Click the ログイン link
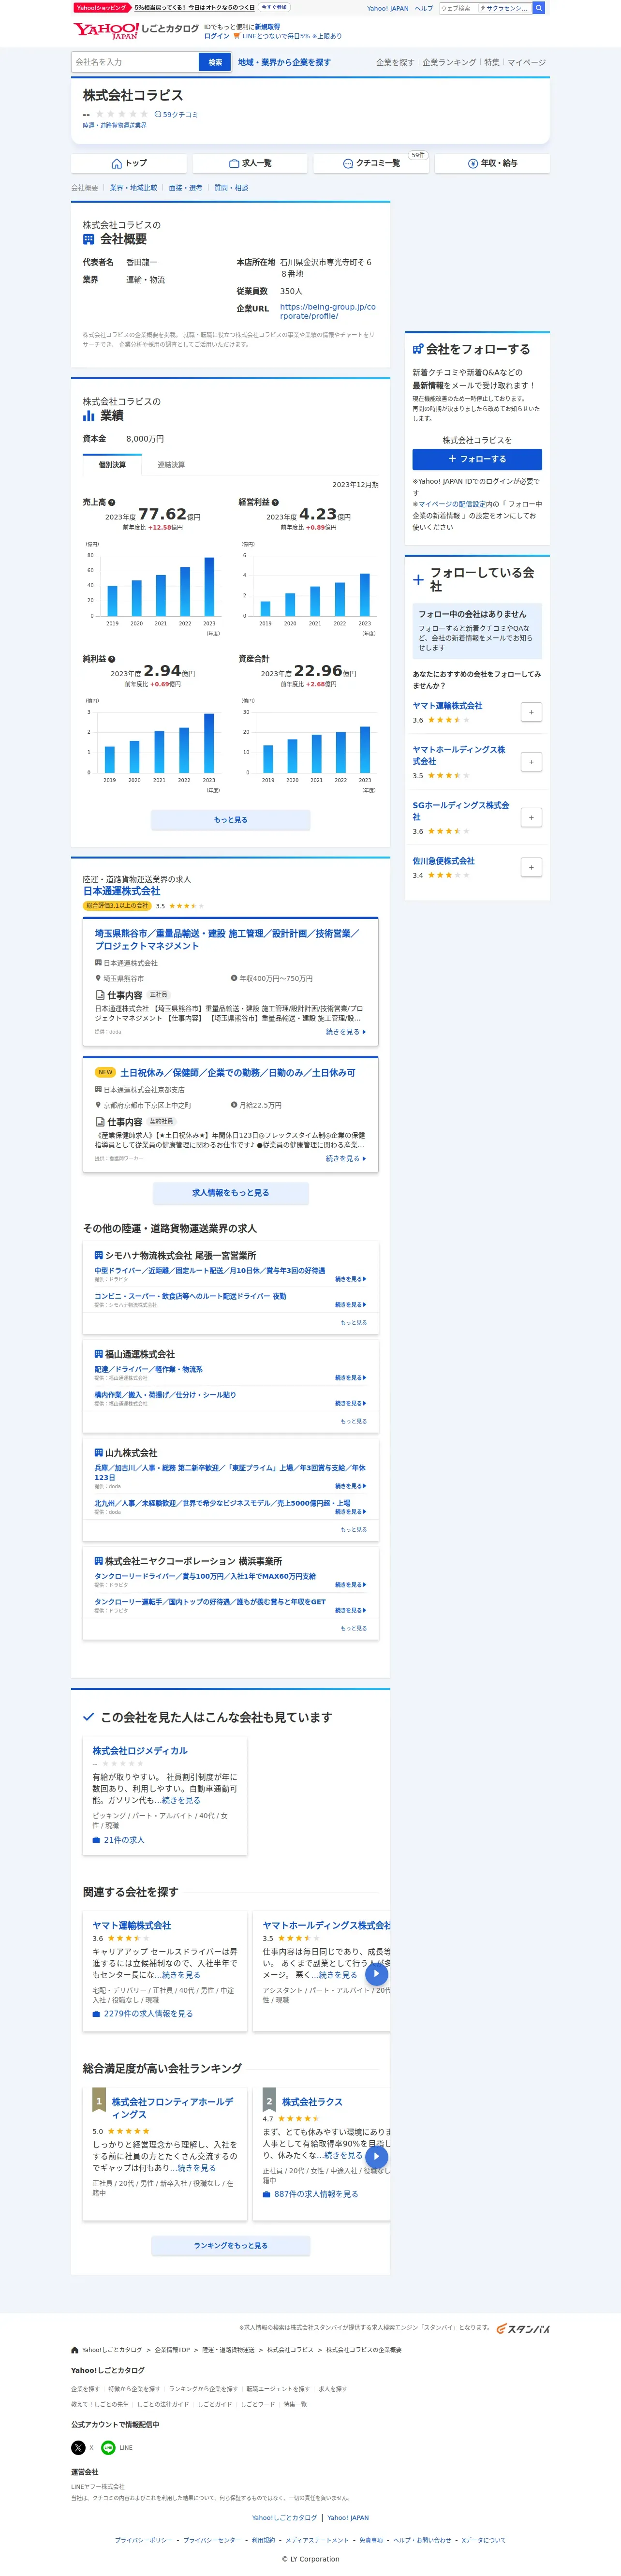The width and height of the screenshot is (621, 2576). tap(216, 36)
